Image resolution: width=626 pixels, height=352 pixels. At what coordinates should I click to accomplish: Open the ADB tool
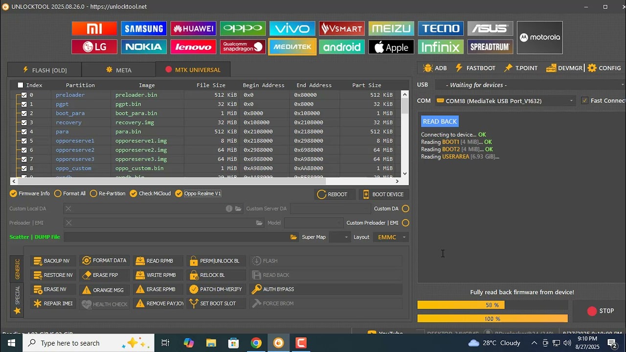click(x=435, y=68)
